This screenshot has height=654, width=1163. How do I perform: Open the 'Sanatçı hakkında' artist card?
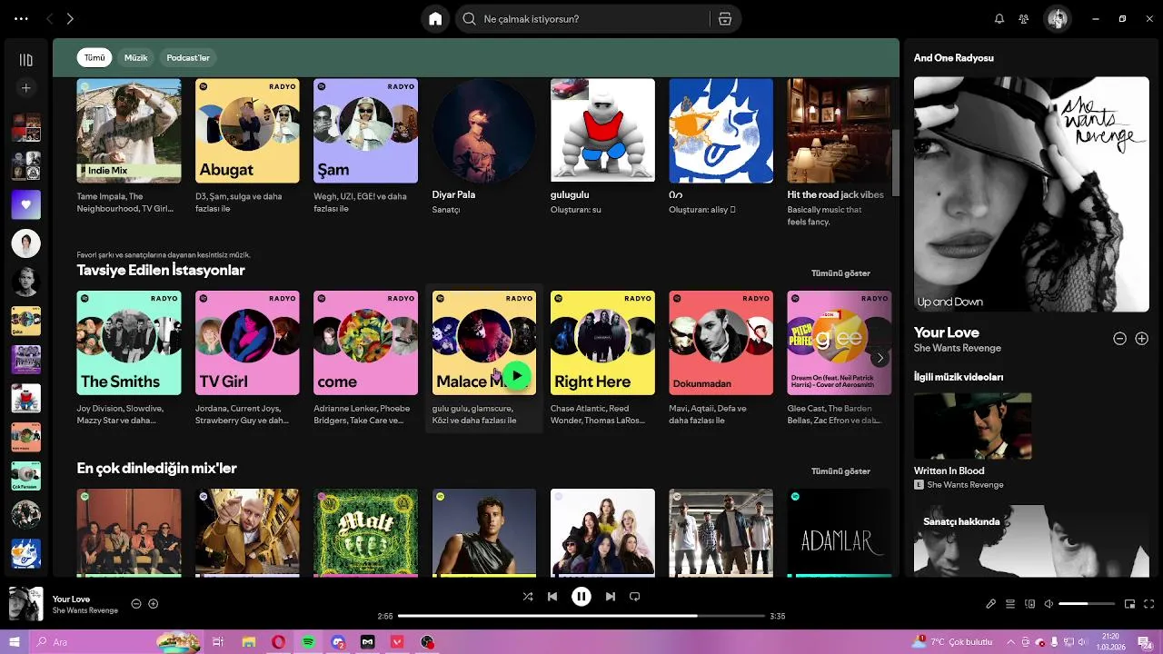(1031, 541)
